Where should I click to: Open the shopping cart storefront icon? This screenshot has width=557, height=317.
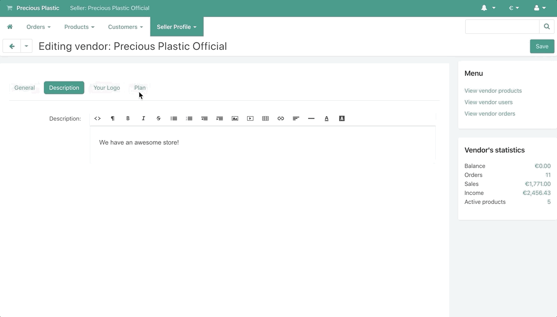pyautogui.click(x=9, y=8)
